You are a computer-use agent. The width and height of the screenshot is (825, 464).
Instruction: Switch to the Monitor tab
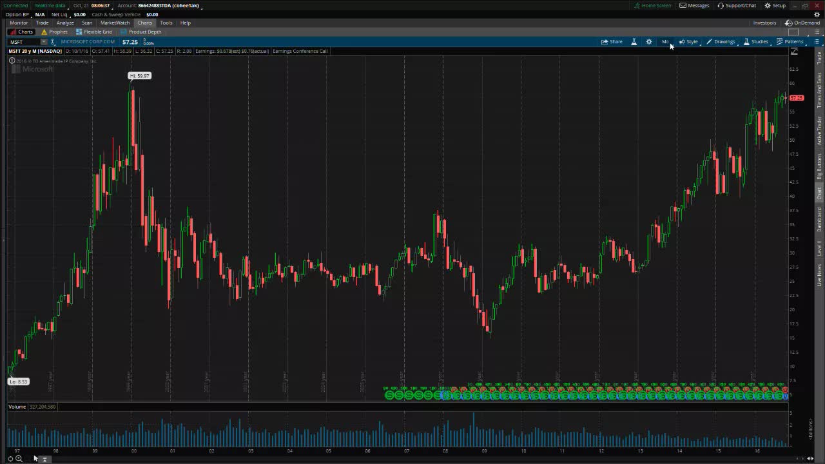coord(19,23)
